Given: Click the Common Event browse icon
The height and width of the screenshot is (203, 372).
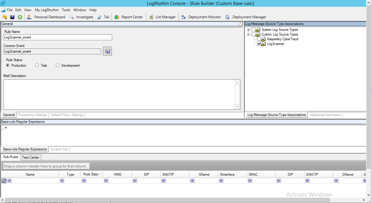Looking at the screenshot, I should click(107, 51).
